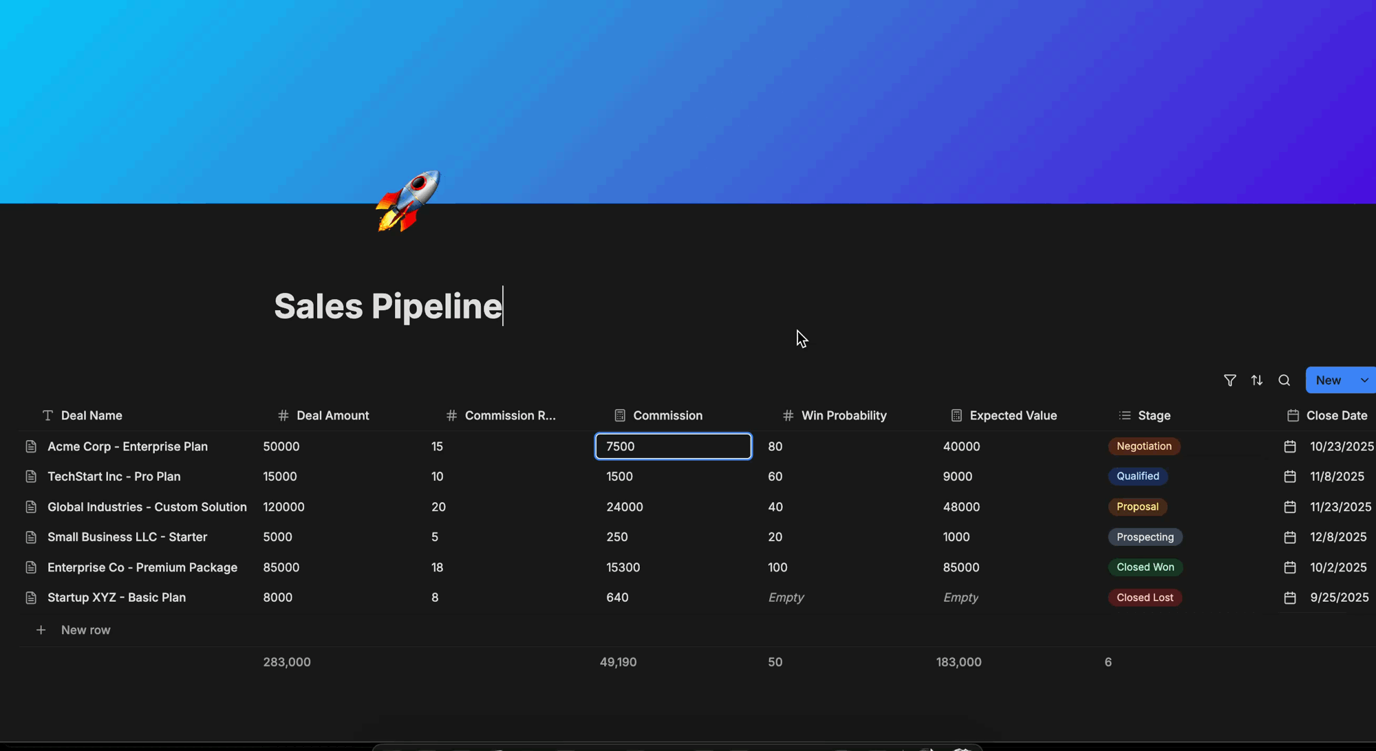The height and width of the screenshot is (751, 1376).
Task: Open the database search magnifier icon
Action: [1284, 380]
